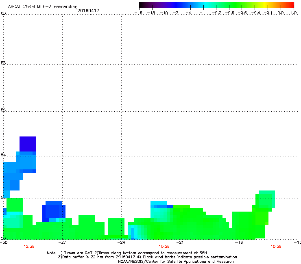Click the 0.0 label on the color scale
Image resolution: width=301 pixels, height=264 pixels.
(281, 13)
